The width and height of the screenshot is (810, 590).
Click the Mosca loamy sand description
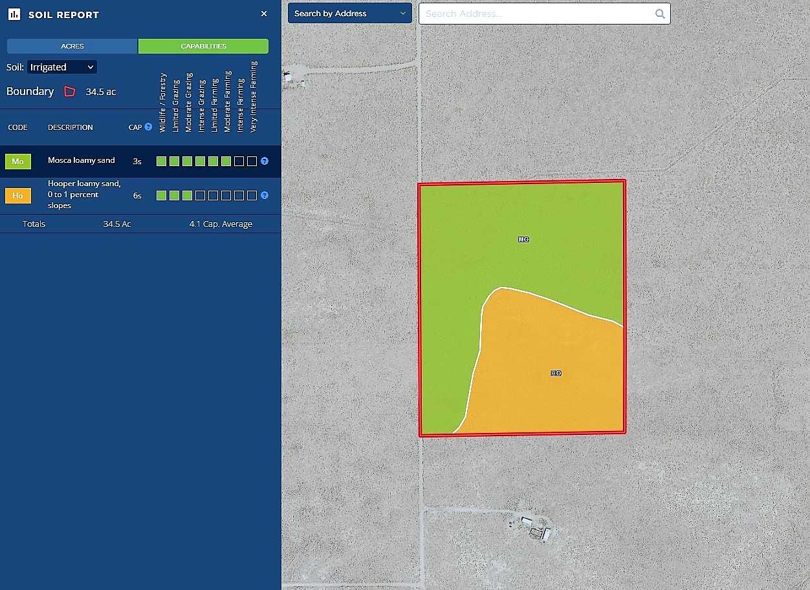(x=82, y=160)
